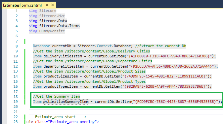
Task: Click the GUID starting with A1F800E0
Action: pyautogui.click(x=169, y=56)
